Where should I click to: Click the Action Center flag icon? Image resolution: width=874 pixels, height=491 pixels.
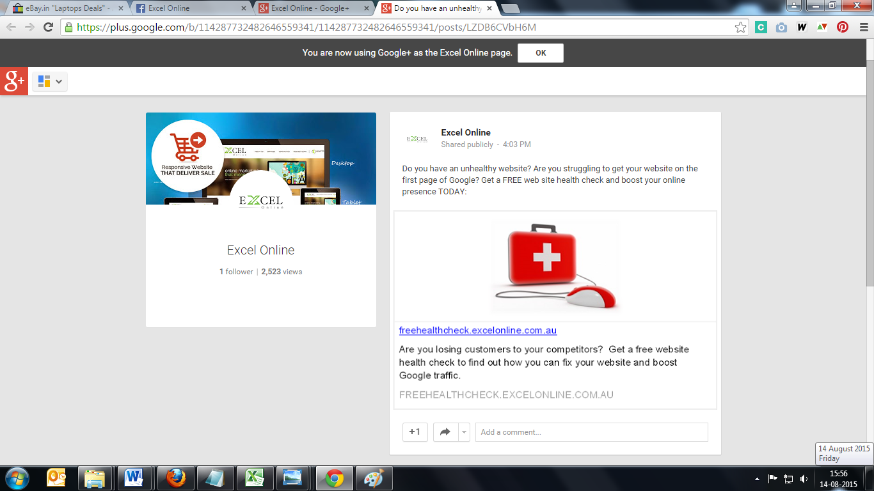pyautogui.click(x=773, y=478)
